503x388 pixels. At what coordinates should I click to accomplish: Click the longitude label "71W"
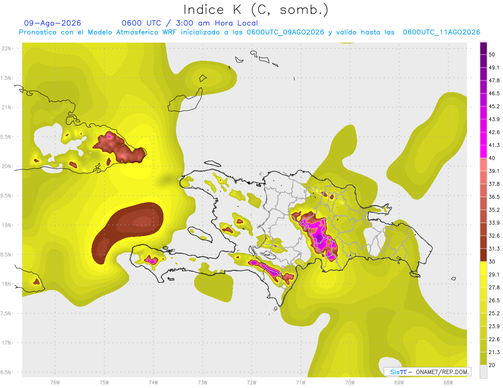tap(301, 383)
